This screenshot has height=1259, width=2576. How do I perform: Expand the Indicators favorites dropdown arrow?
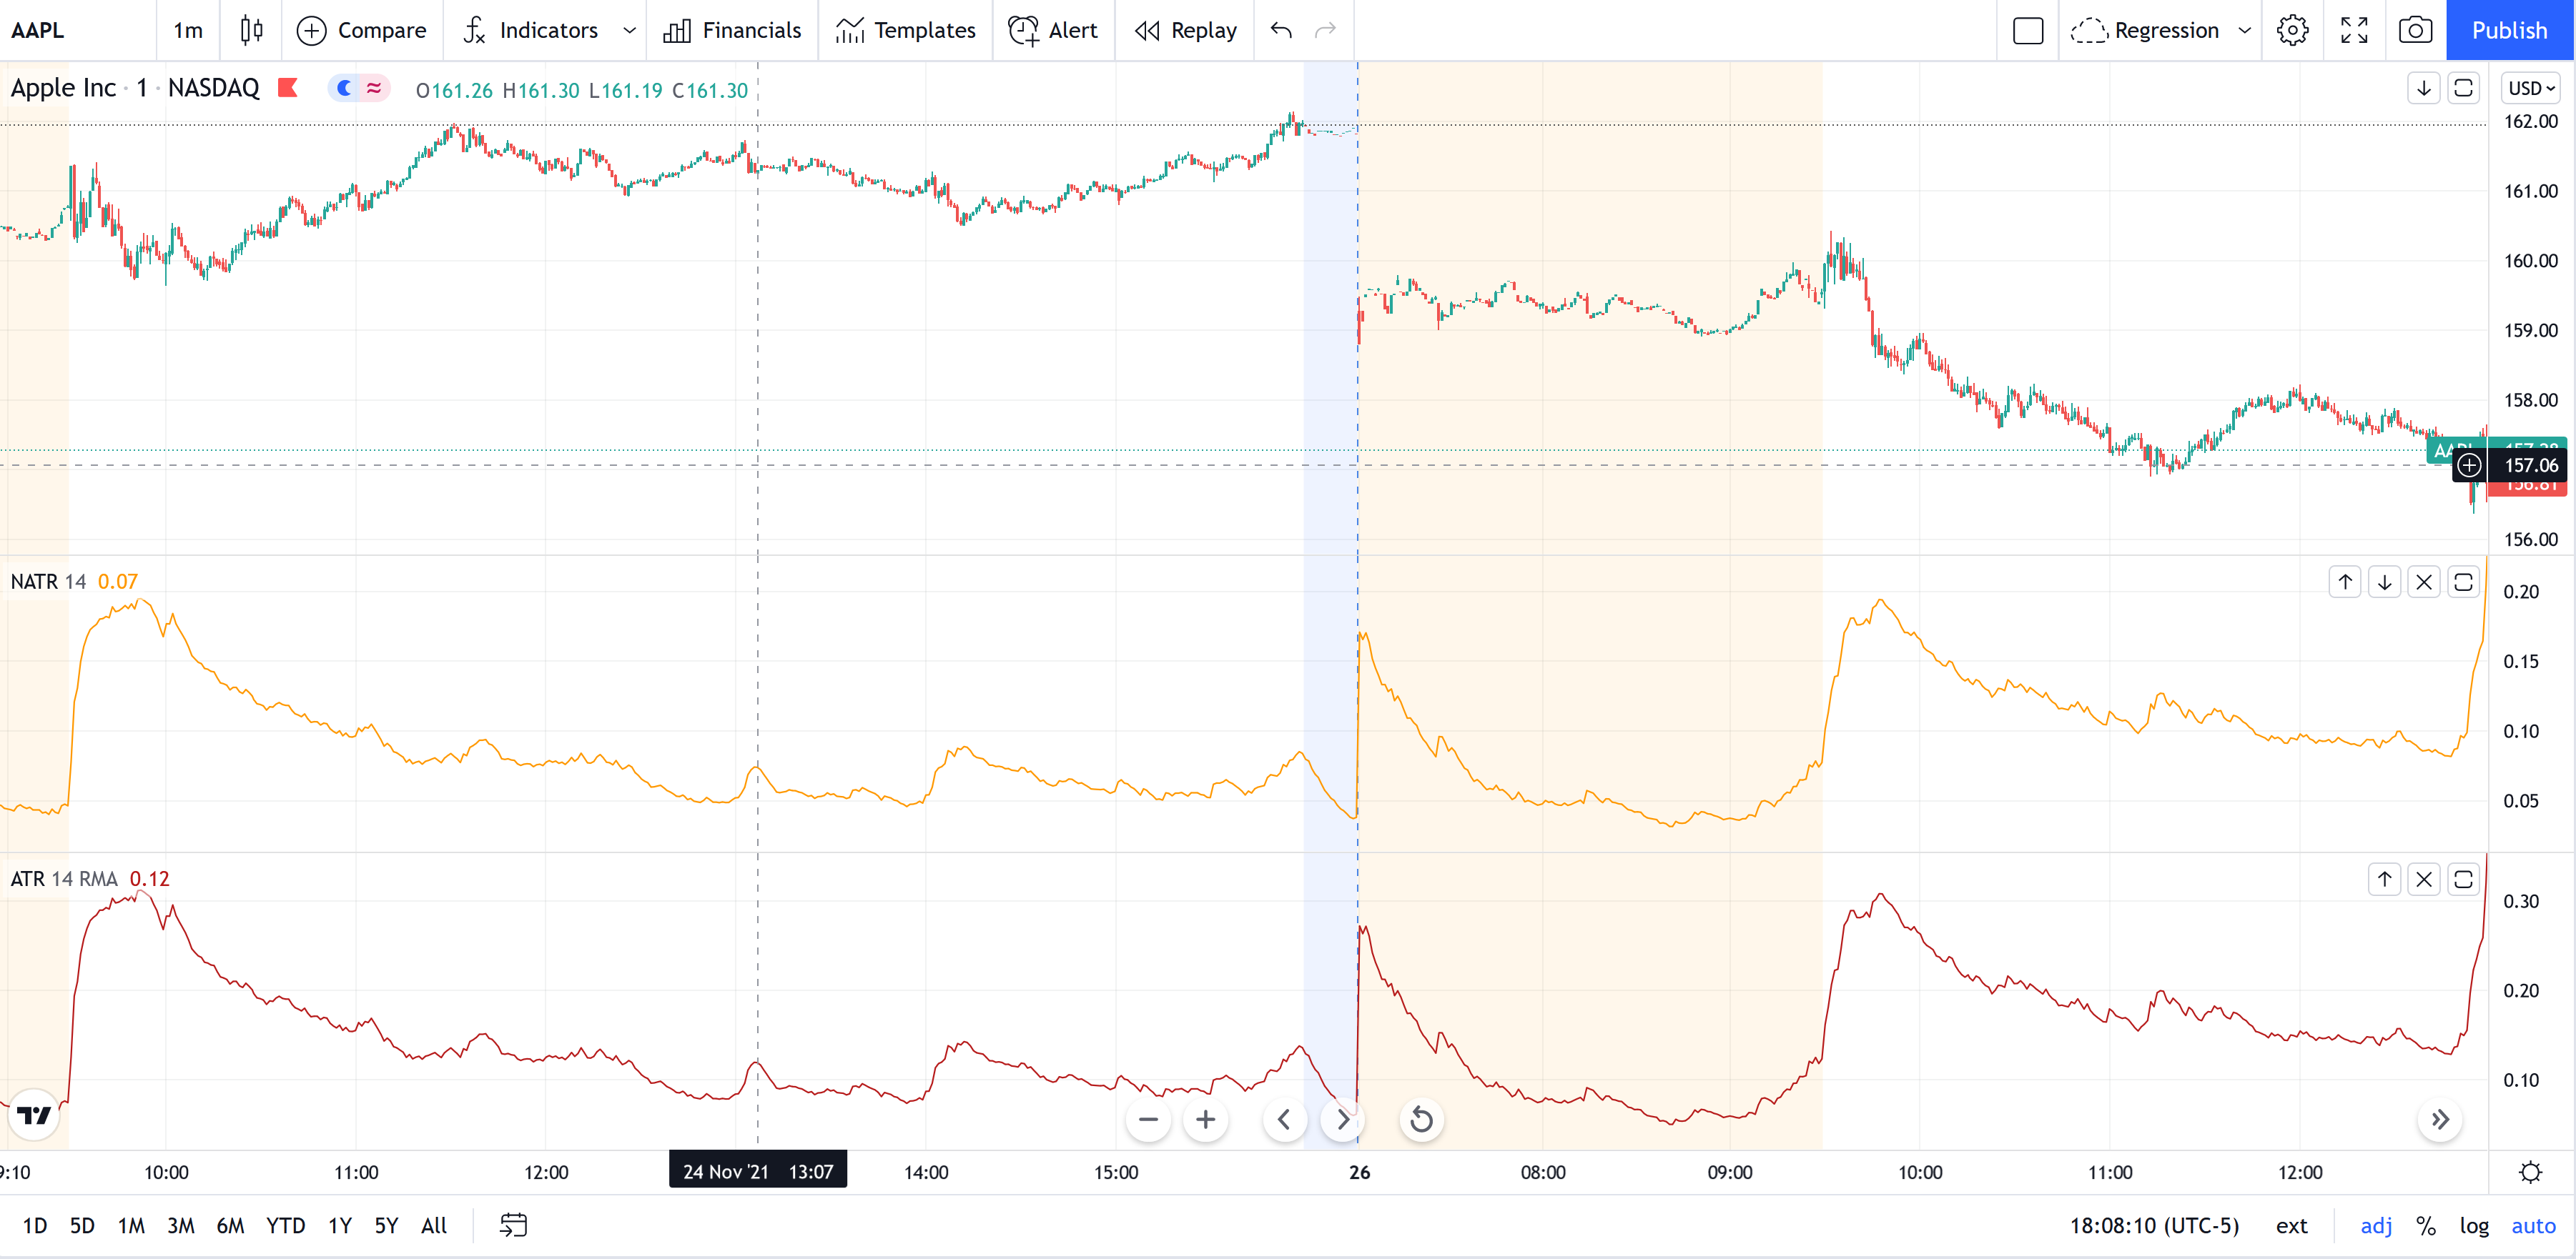point(629,30)
